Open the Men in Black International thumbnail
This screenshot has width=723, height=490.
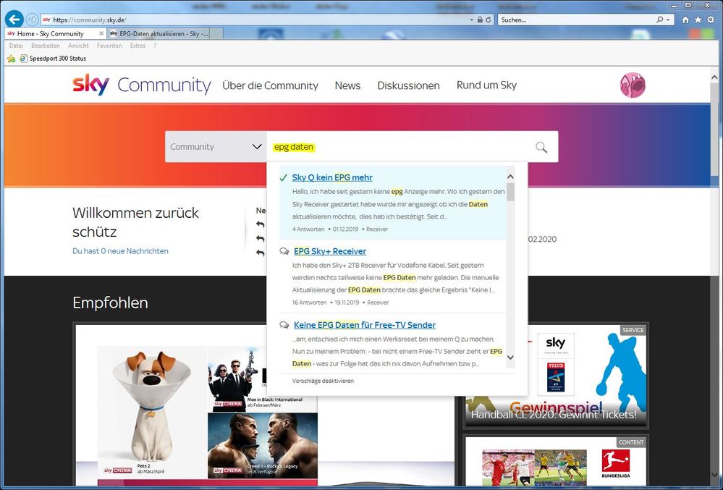pos(263,378)
